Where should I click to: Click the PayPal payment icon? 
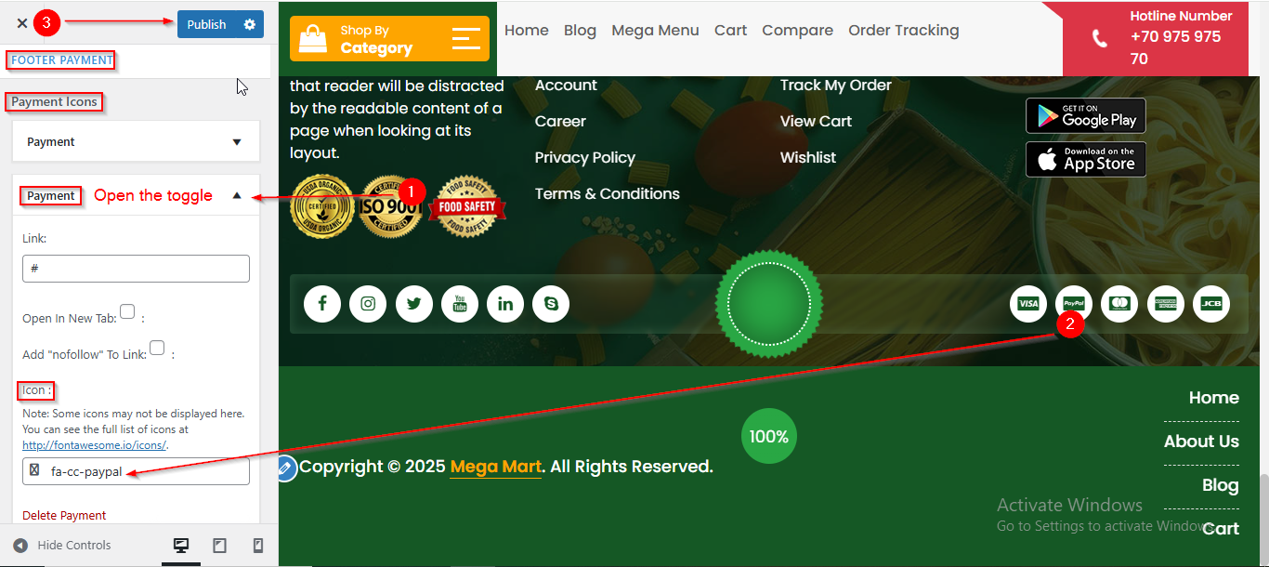click(1074, 304)
